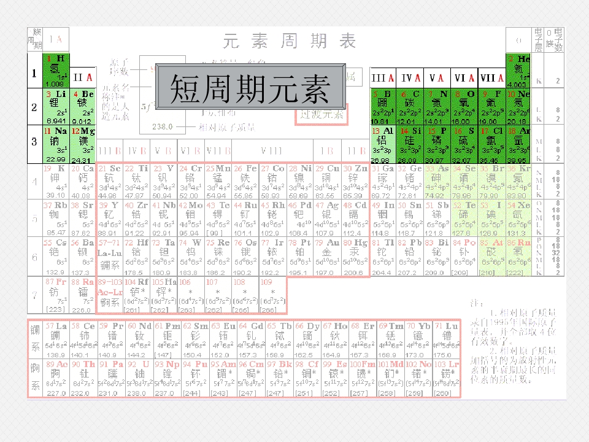
Task: Click the 短周期元素 title banner
Action: pyautogui.click(x=250, y=87)
